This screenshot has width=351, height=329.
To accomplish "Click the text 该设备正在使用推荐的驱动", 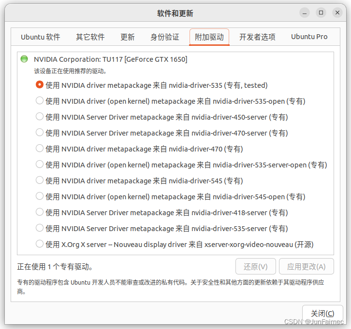I will (70, 71).
